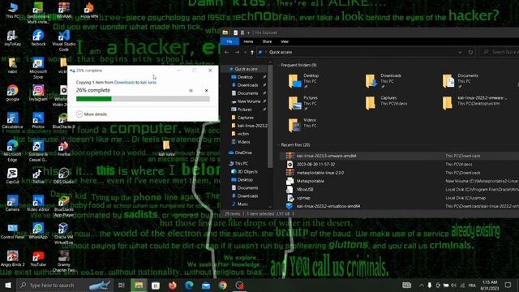The width and height of the screenshot is (519, 292).
Task: Click the green copy progress bar
Action: [x=143, y=99]
